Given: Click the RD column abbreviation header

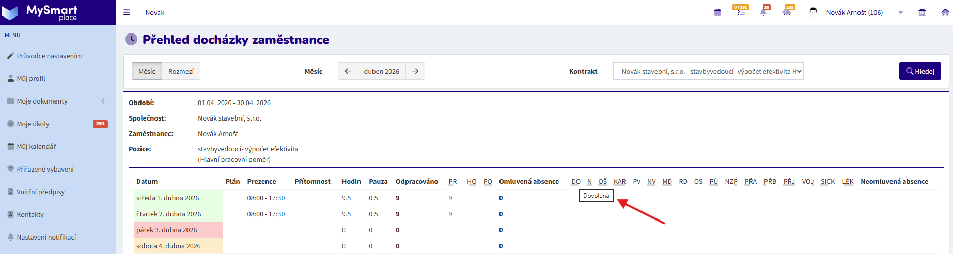Looking at the screenshot, I should (x=683, y=181).
